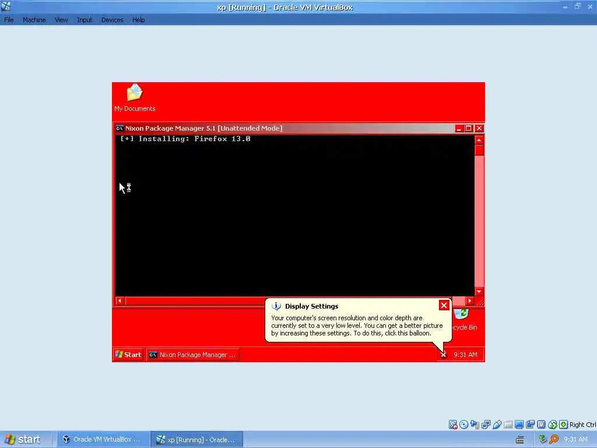Click the guest XP Start button
Screen dimensions: 597x448
click(128, 355)
